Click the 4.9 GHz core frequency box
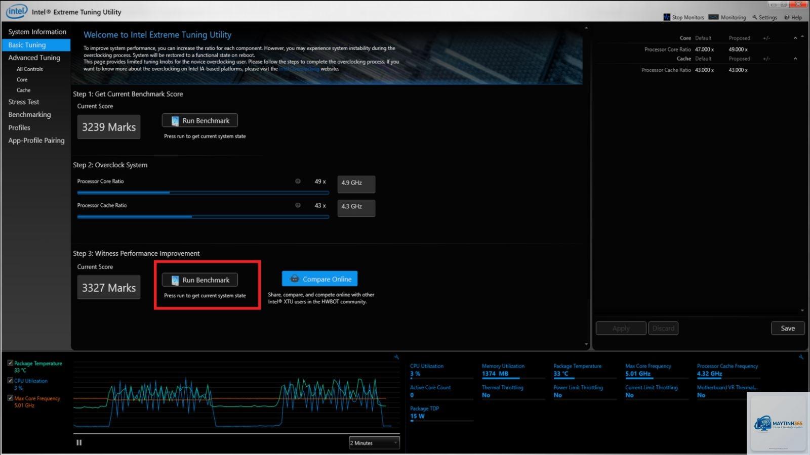This screenshot has height=455, width=810. 356,184
